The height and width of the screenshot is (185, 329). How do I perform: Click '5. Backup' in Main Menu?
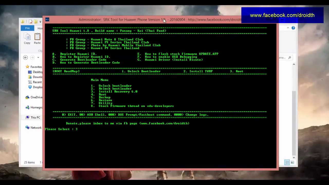click(101, 97)
